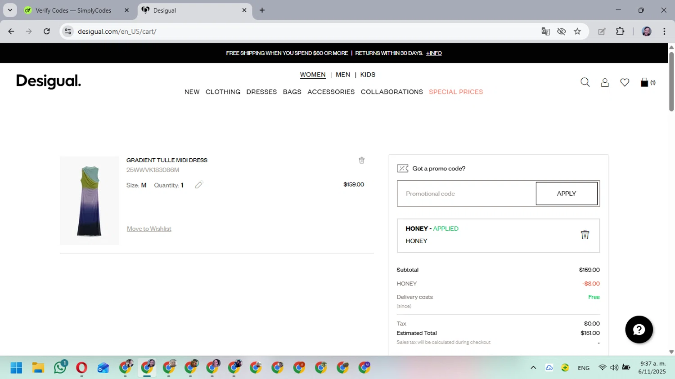This screenshot has width=675, height=379.
Task: Click the browser address bar URL
Action: (x=117, y=31)
